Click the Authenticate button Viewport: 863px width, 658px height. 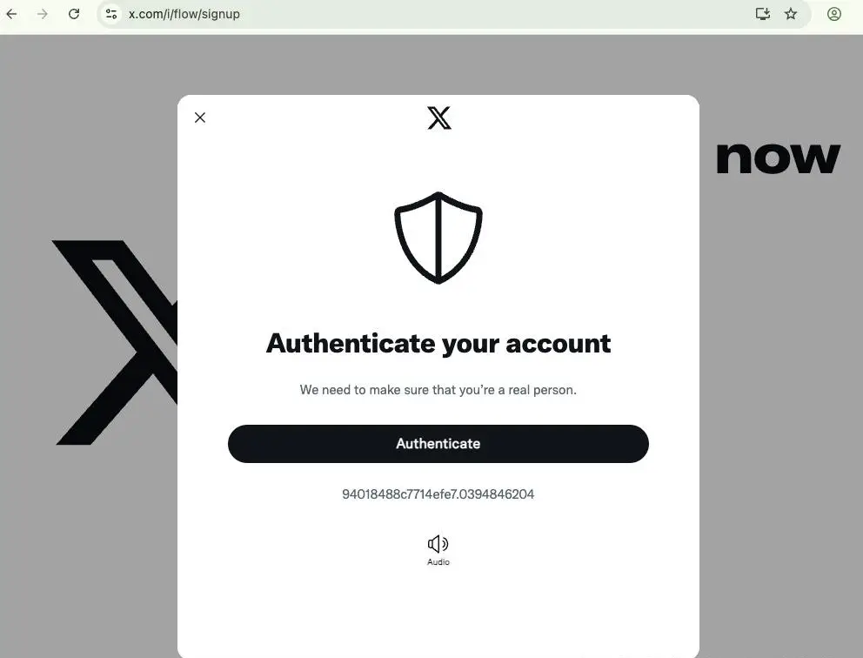[438, 444]
